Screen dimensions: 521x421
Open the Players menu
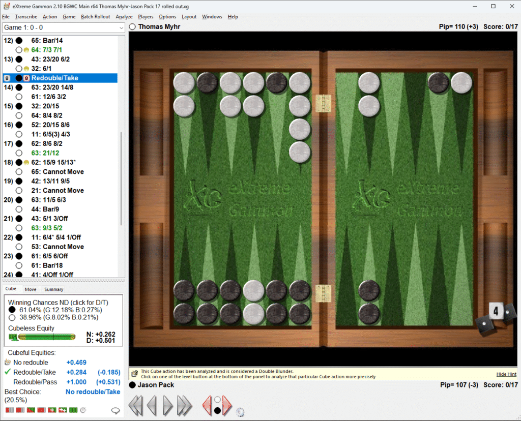point(146,17)
